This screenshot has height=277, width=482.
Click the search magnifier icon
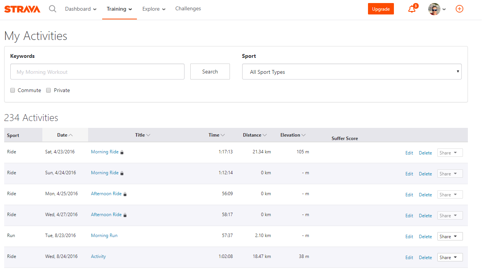tap(52, 8)
